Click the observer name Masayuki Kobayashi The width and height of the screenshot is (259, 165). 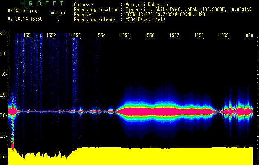(x=148, y=5)
